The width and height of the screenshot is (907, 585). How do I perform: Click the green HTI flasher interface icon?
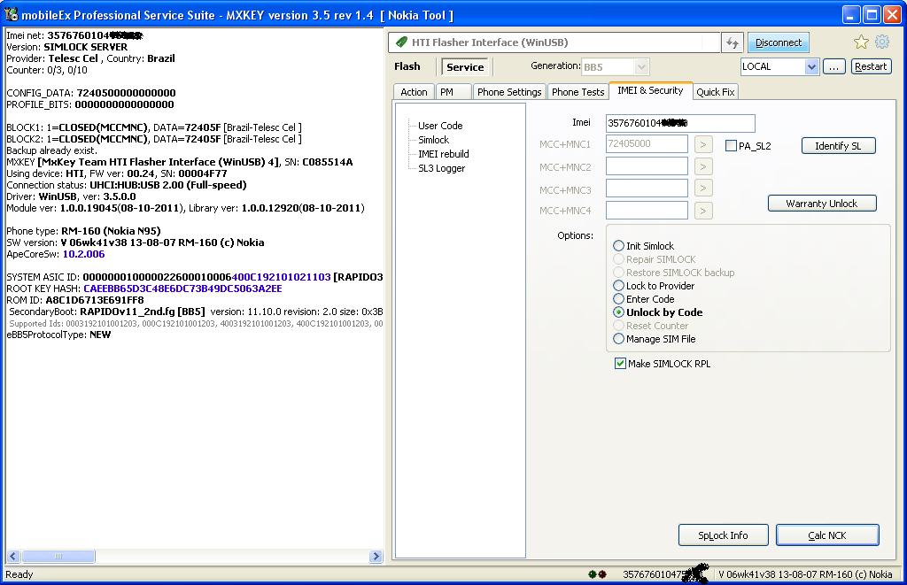coord(401,42)
